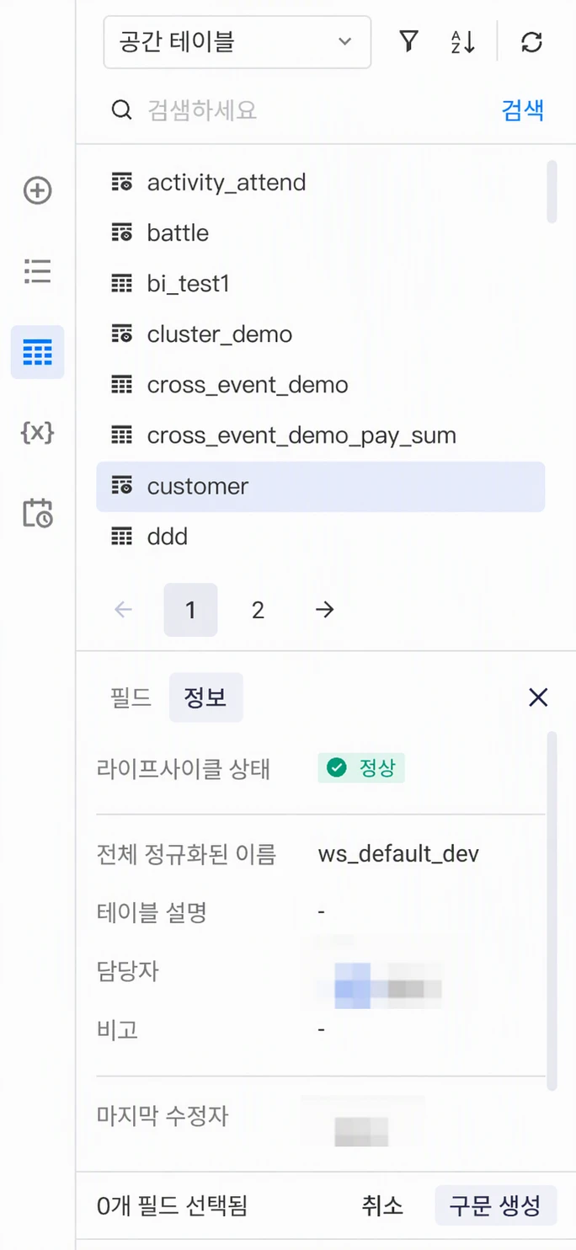Switch to the 정보 tab
Viewport: 576px width, 1250px height.
tap(206, 697)
